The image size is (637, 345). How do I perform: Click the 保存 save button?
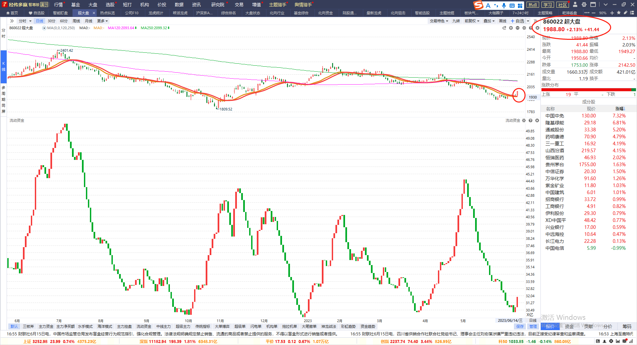520,326
